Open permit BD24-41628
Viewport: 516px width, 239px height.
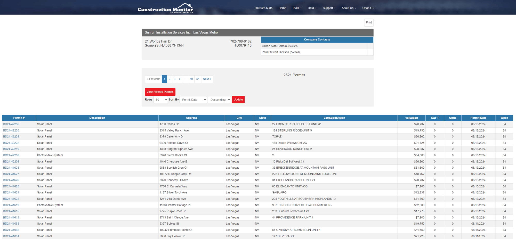pos(11,168)
